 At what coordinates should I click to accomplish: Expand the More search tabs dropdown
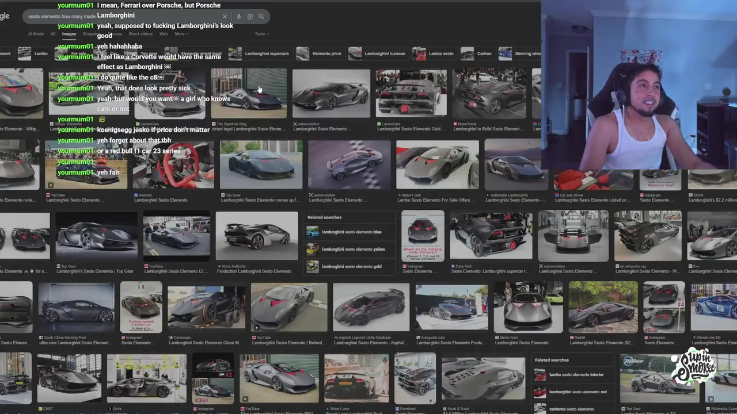point(181,34)
